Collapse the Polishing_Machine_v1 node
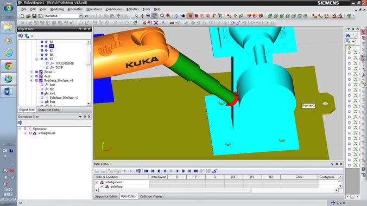This screenshot has width=367, height=206. 31,80
